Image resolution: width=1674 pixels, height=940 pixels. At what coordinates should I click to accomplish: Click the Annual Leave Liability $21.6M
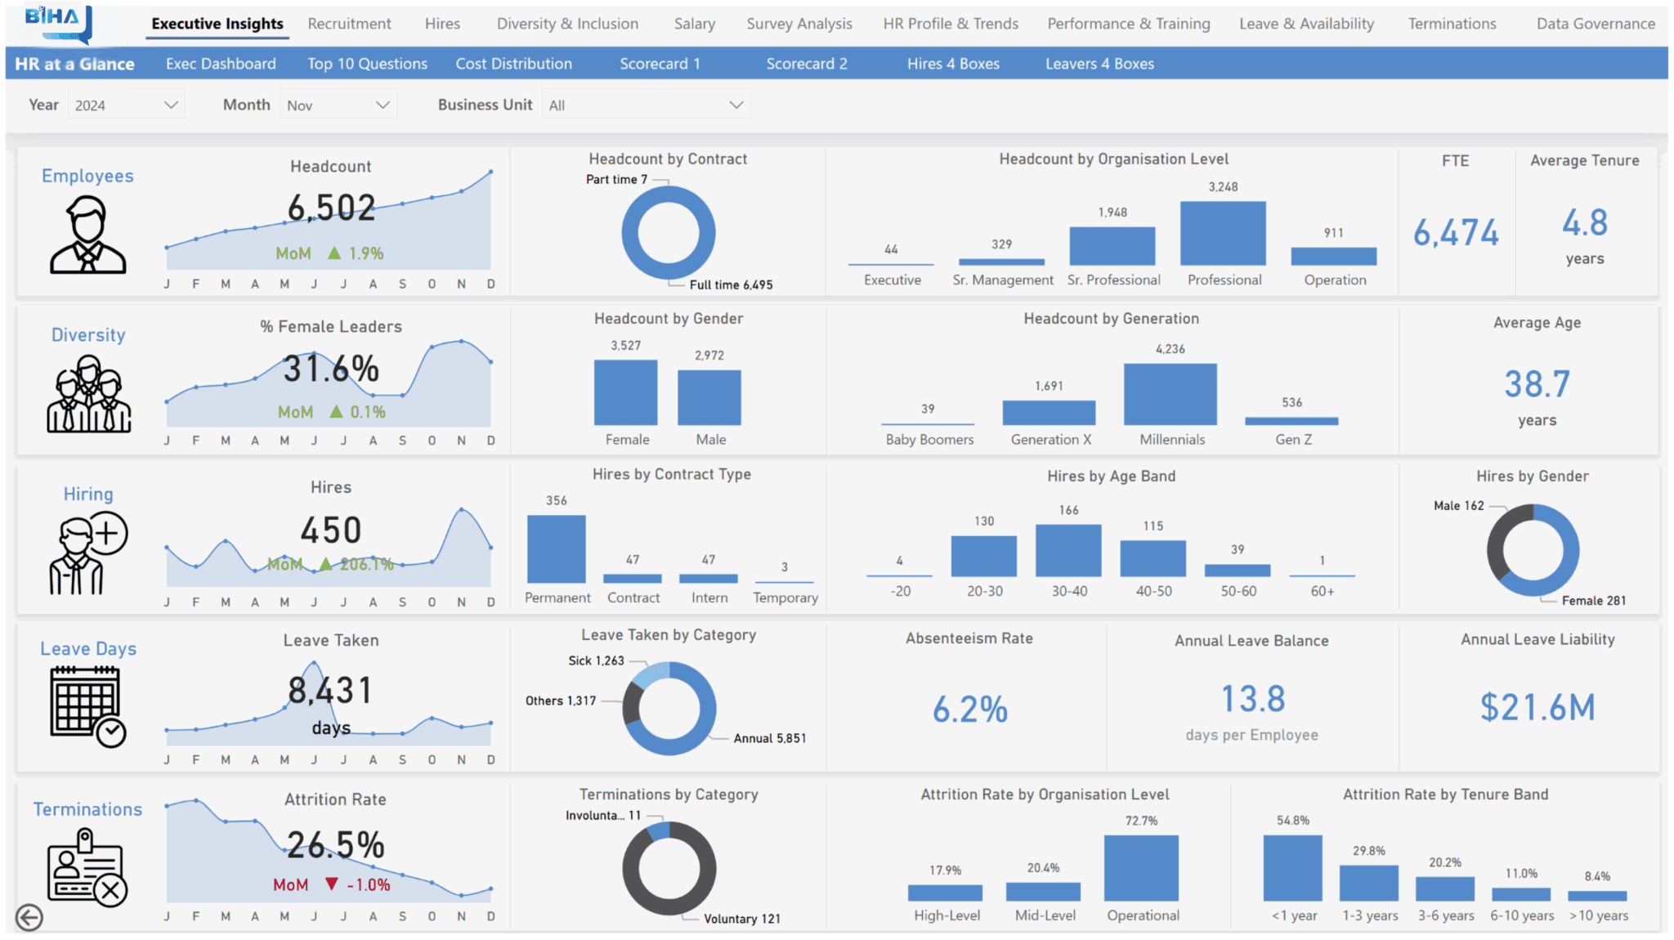point(1537,707)
